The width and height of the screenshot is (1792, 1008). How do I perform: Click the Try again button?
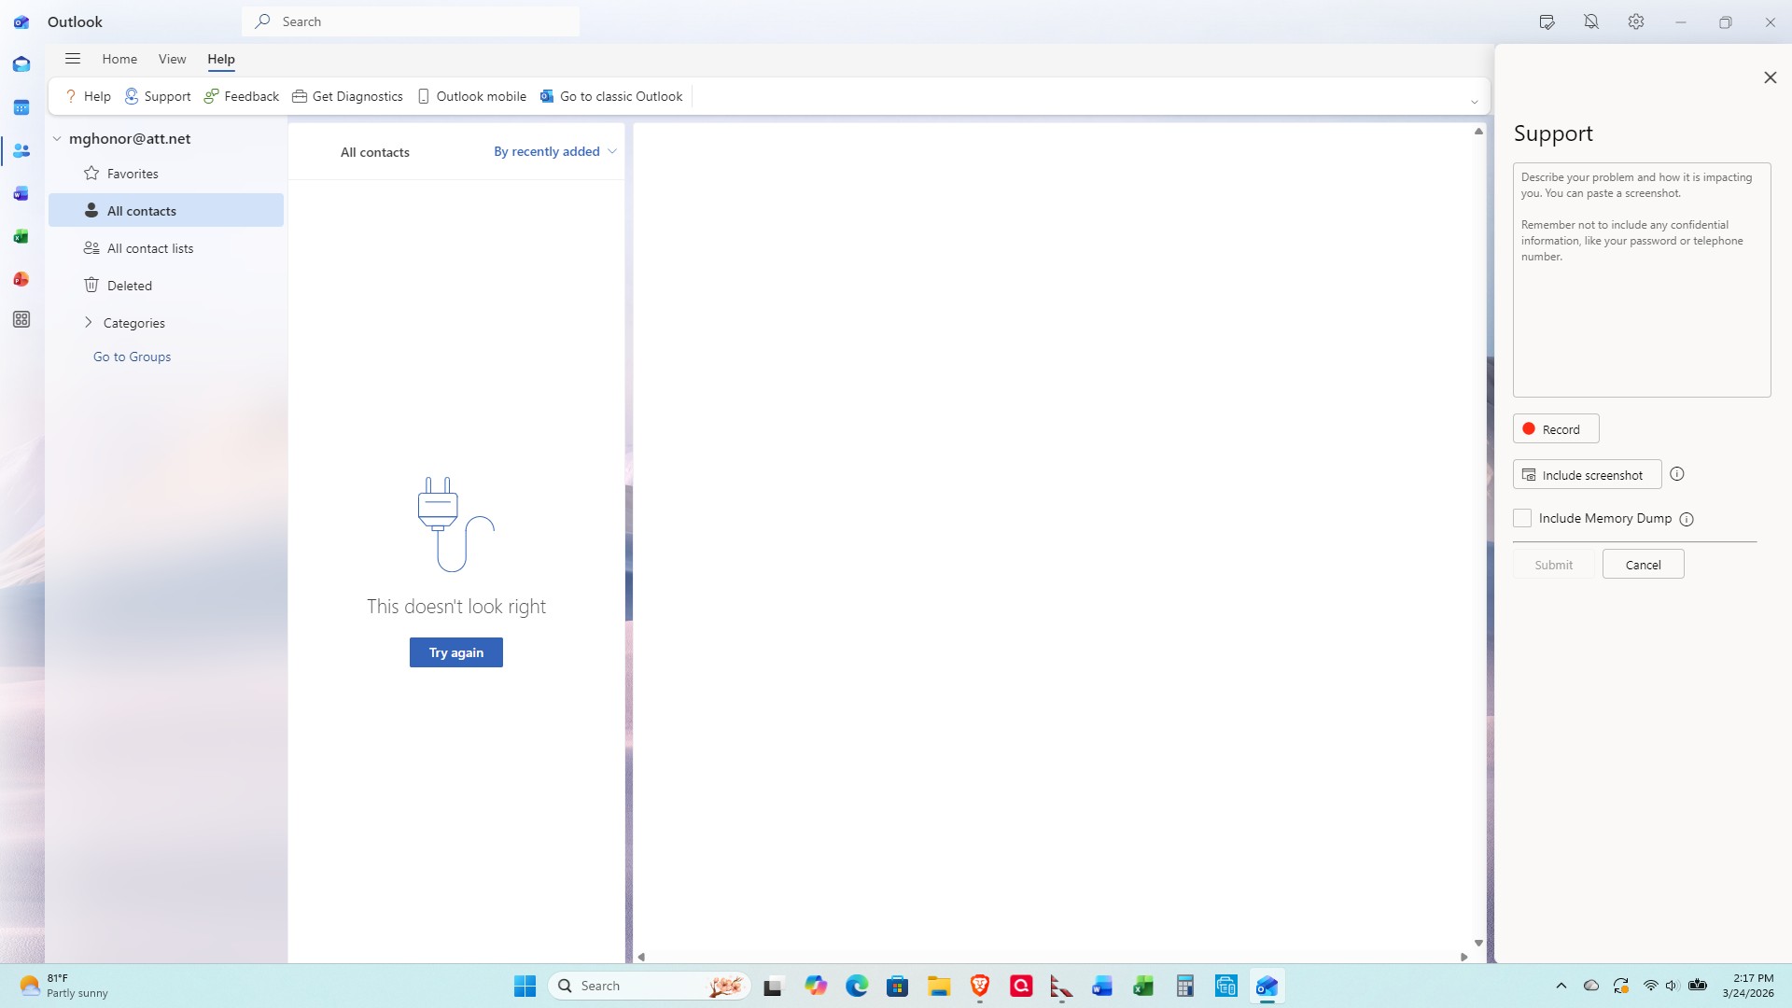(x=456, y=652)
